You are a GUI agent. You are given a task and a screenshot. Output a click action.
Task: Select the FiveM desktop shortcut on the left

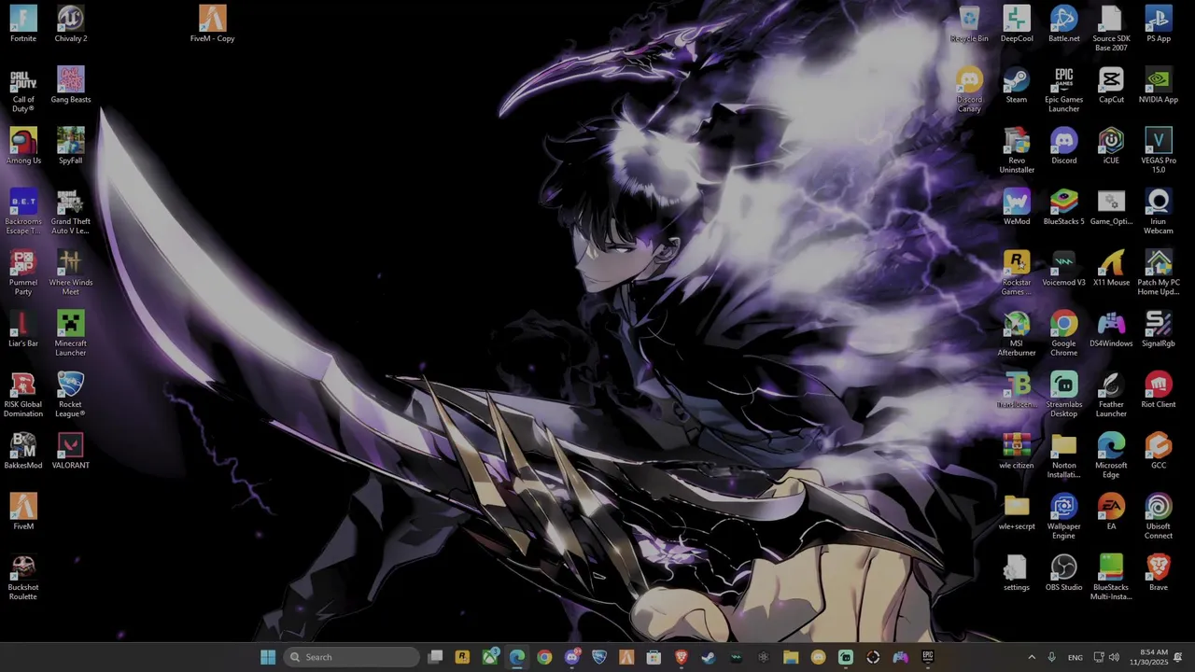click(x=23, y=512)
